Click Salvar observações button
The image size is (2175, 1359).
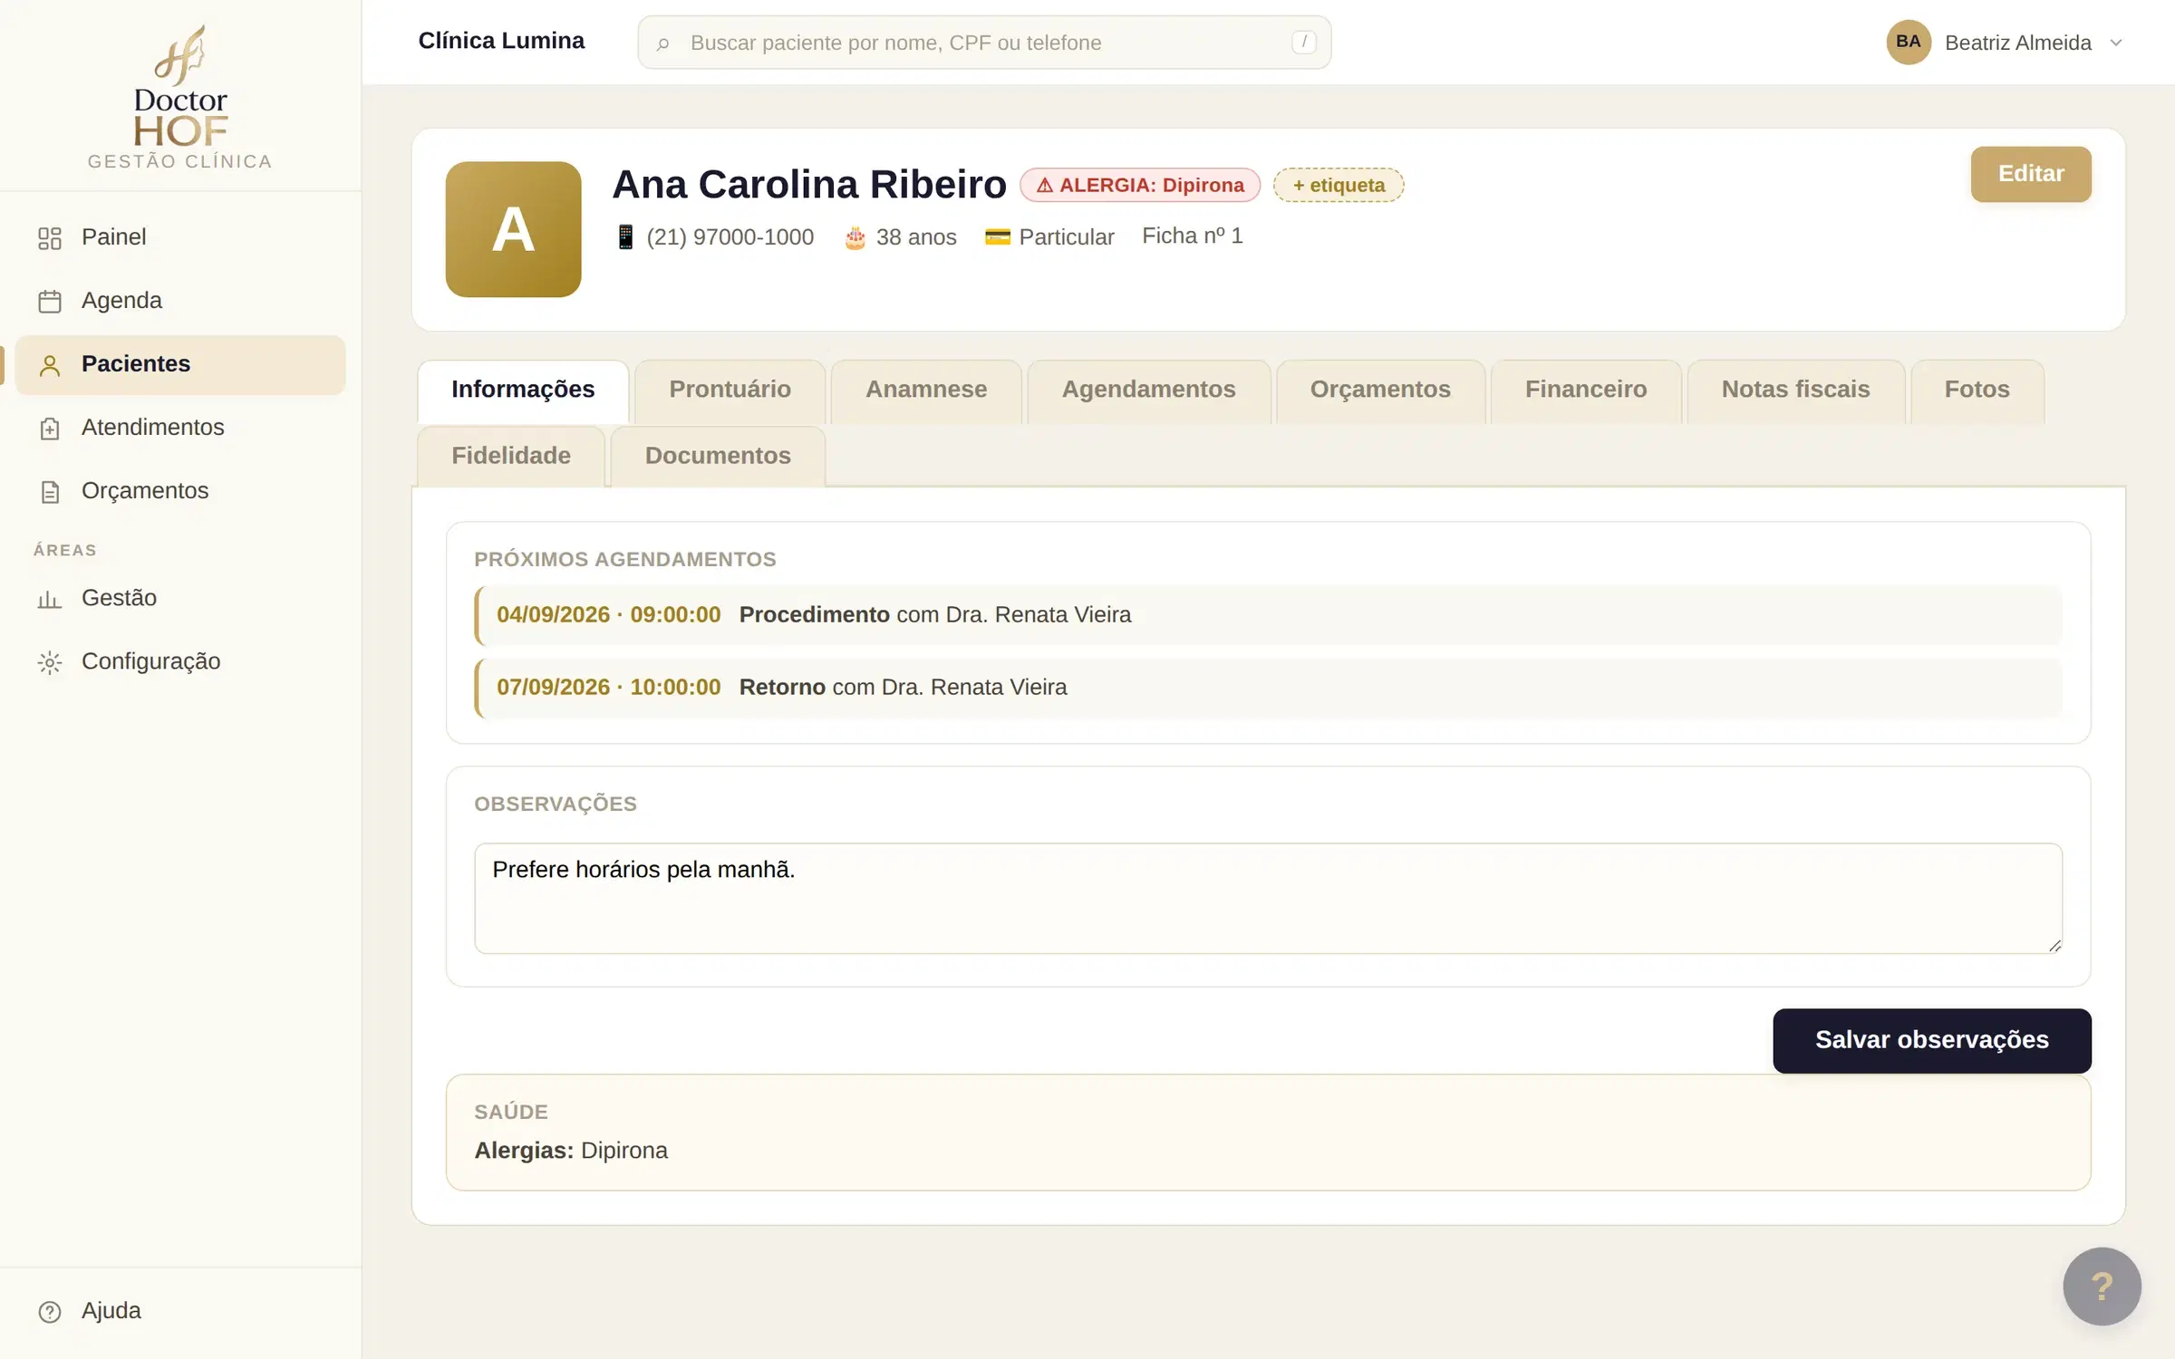1931,1040
